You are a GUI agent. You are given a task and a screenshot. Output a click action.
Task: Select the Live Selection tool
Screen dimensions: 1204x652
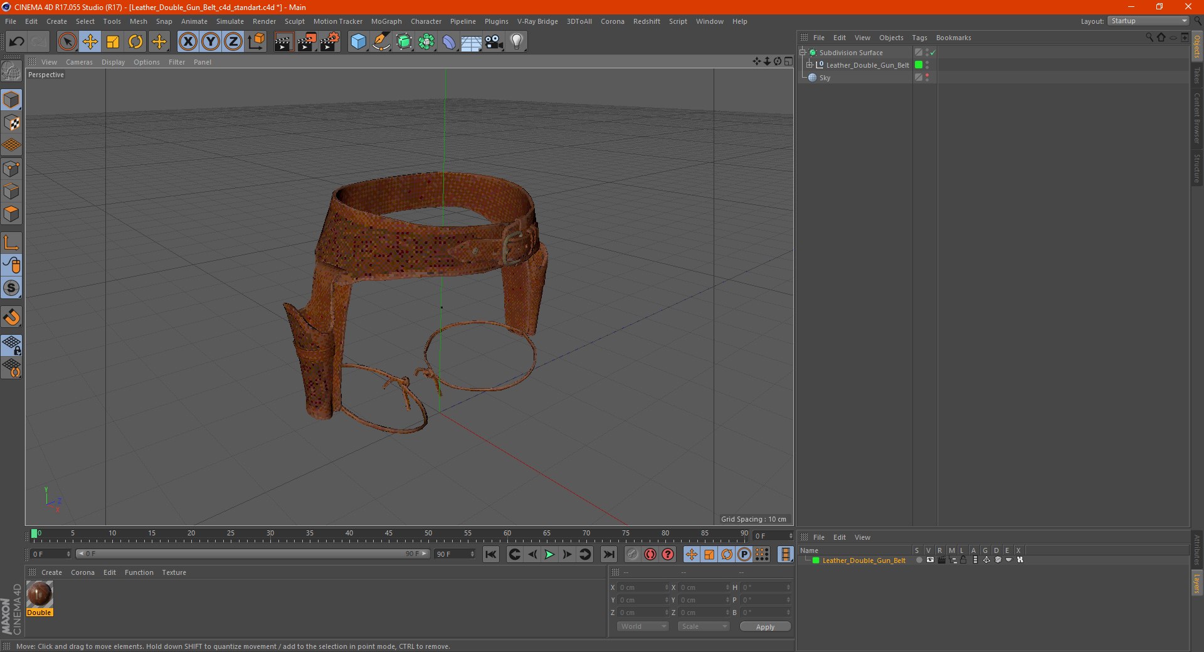click(67, 42)
